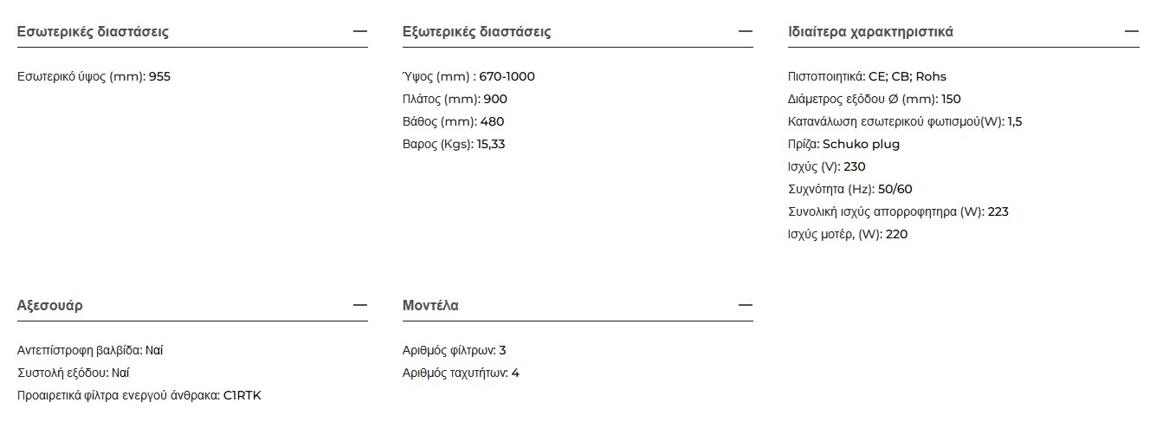Click the Προαιρετικά φίλτρα ενεργού άνθρακα C1RTK text
The width and height of the screenshot is (1169, 422).
point(139,395)
